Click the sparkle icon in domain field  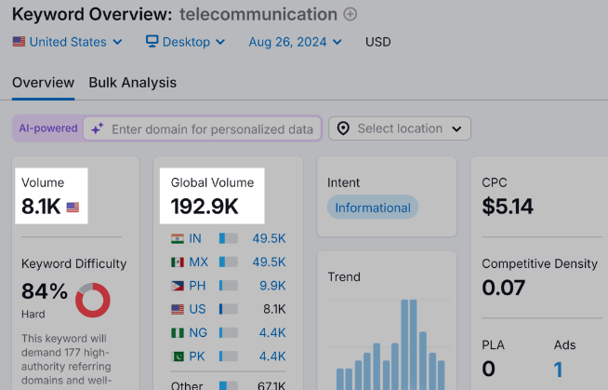(97, 128)
